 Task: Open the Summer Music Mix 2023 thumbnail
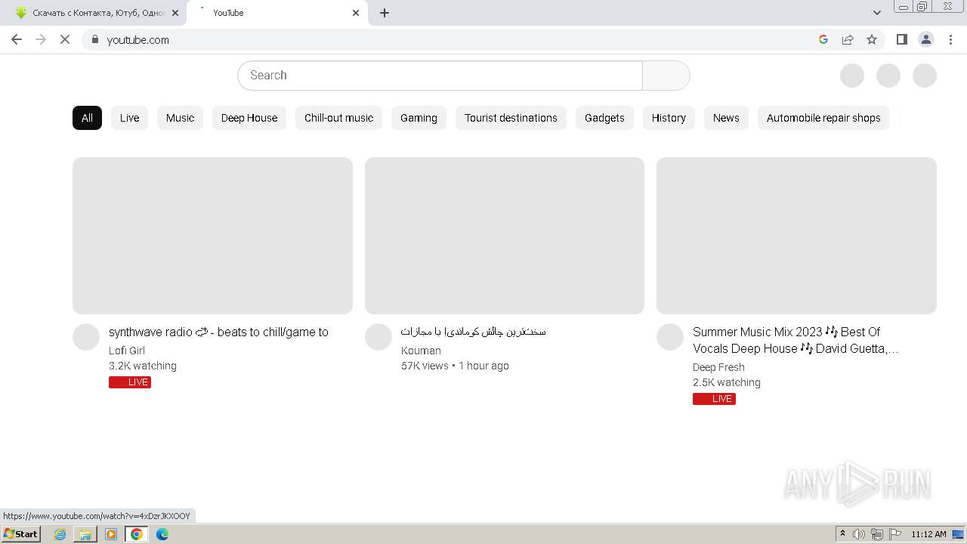tap(796, 236)
